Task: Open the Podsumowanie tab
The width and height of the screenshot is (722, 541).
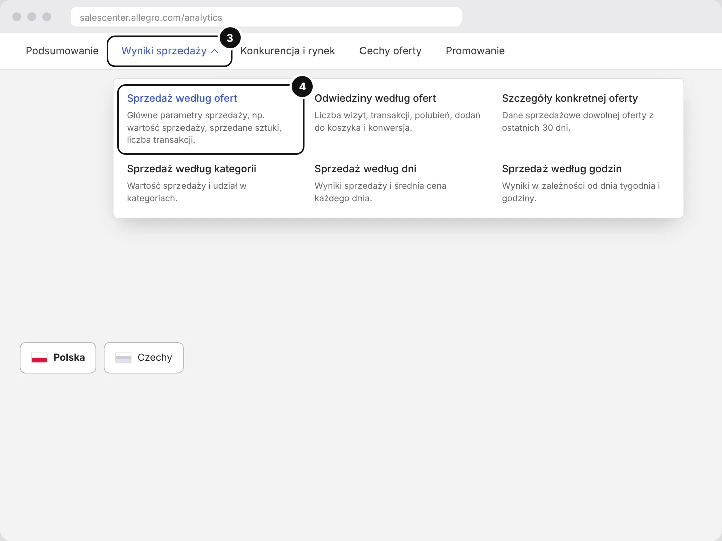Action: [62, 51]
